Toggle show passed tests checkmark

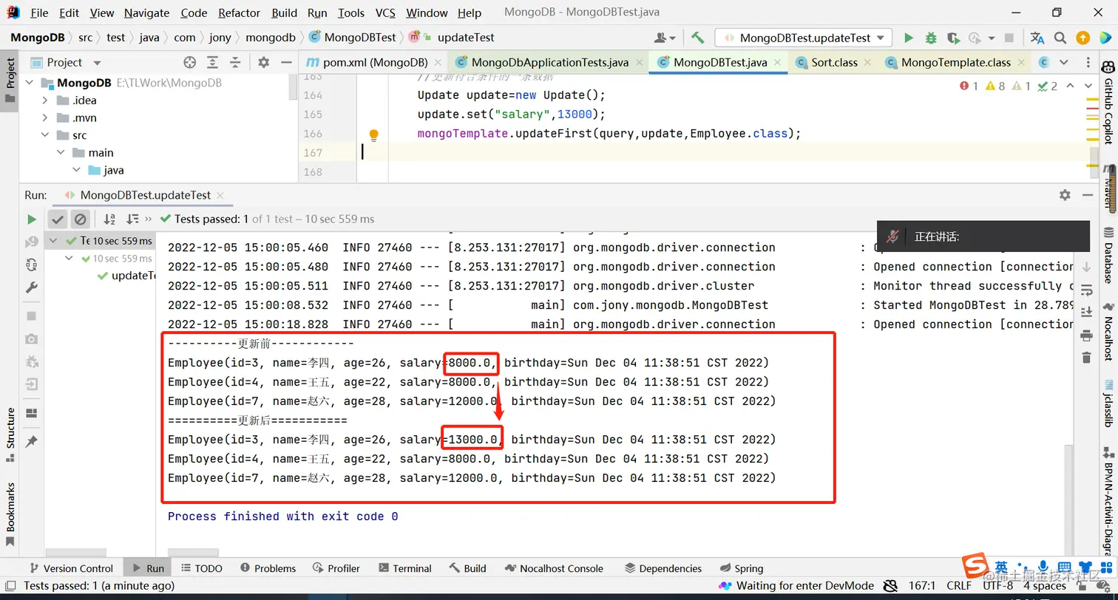[58, 219]
